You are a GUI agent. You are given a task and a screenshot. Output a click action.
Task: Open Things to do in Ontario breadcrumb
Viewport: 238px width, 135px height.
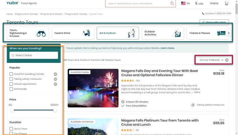pos(51,14)
